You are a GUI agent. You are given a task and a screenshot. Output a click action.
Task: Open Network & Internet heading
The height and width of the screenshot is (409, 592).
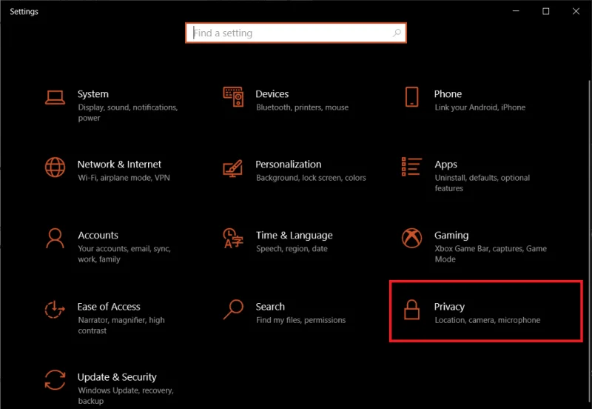pyautogui.click(x=119, y=164)
